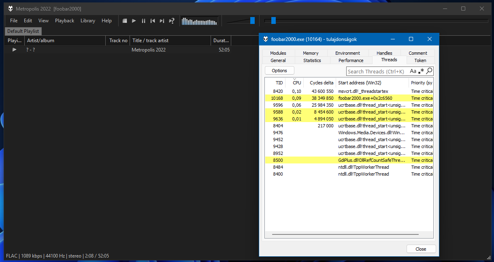Click the Title / track artist column header
Screen dimensions: 494x262
170,41
